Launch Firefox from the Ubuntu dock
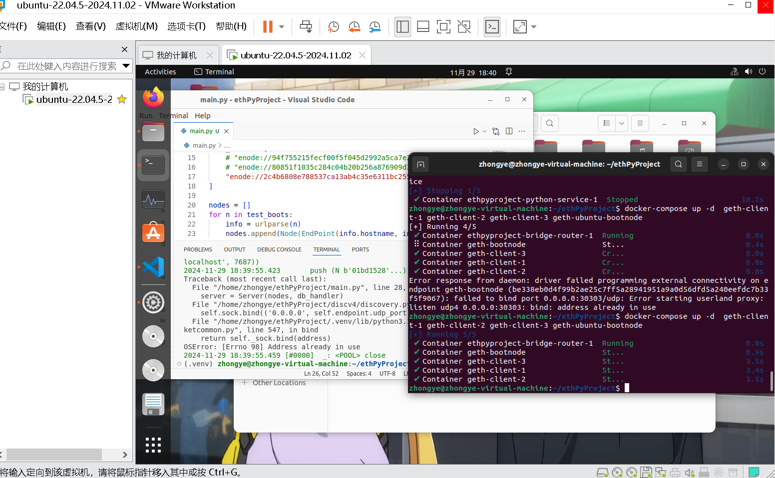The image size is (775, 478). [x=153, y=97]
